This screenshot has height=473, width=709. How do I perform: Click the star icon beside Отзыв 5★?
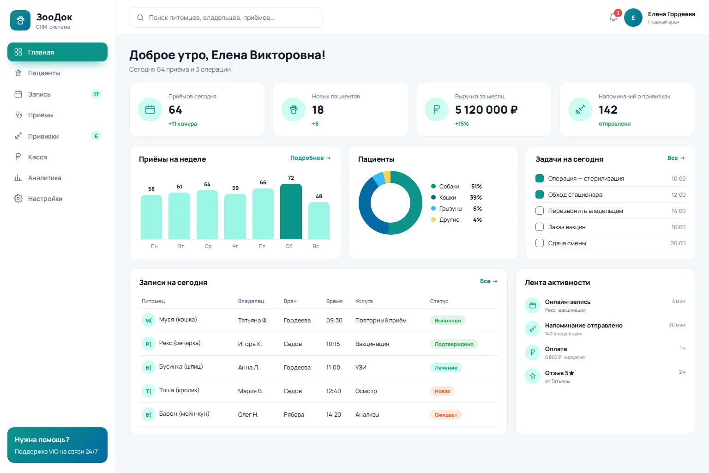tap(533, 376)
